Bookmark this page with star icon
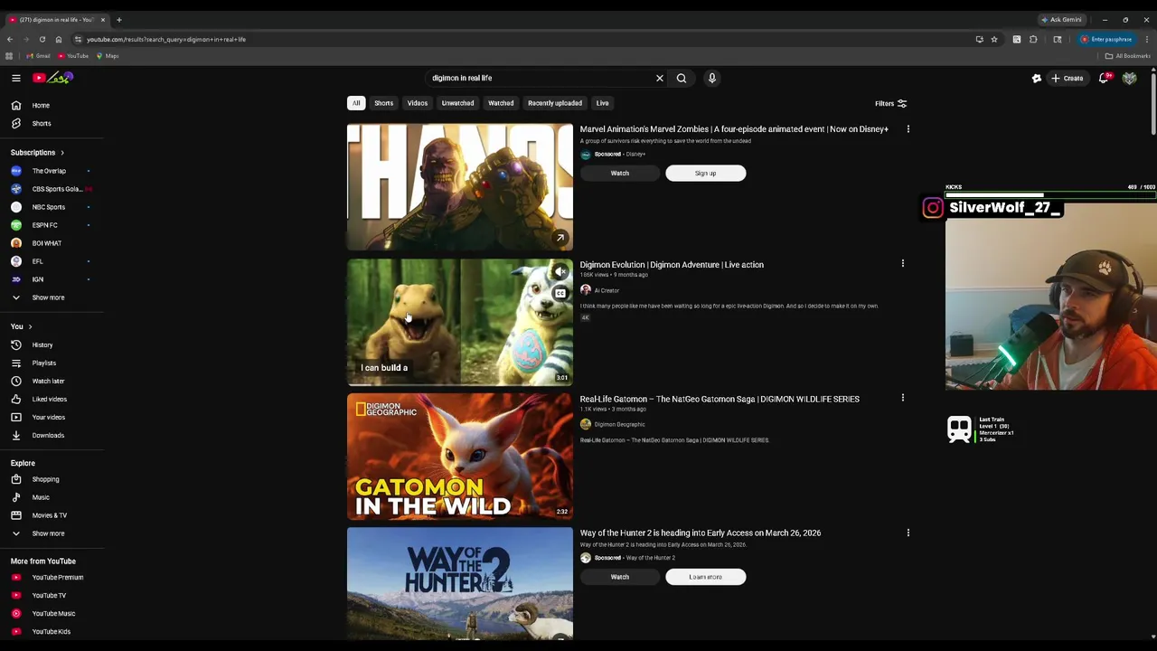1157x651 pixels. 993,39
